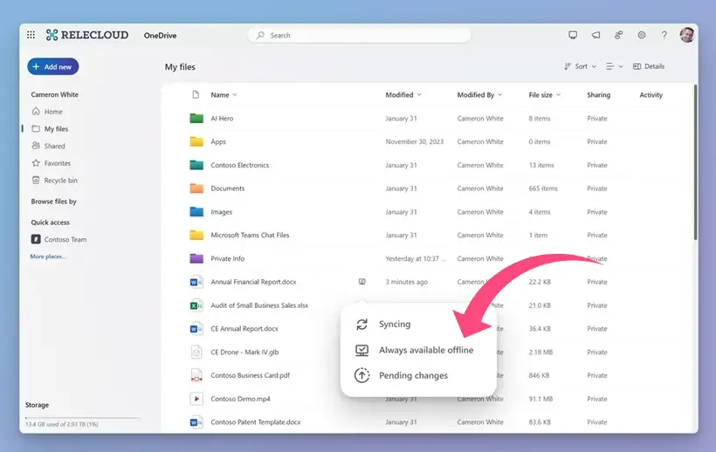
Task: Click in the Search box
Action: coord(359,35)
